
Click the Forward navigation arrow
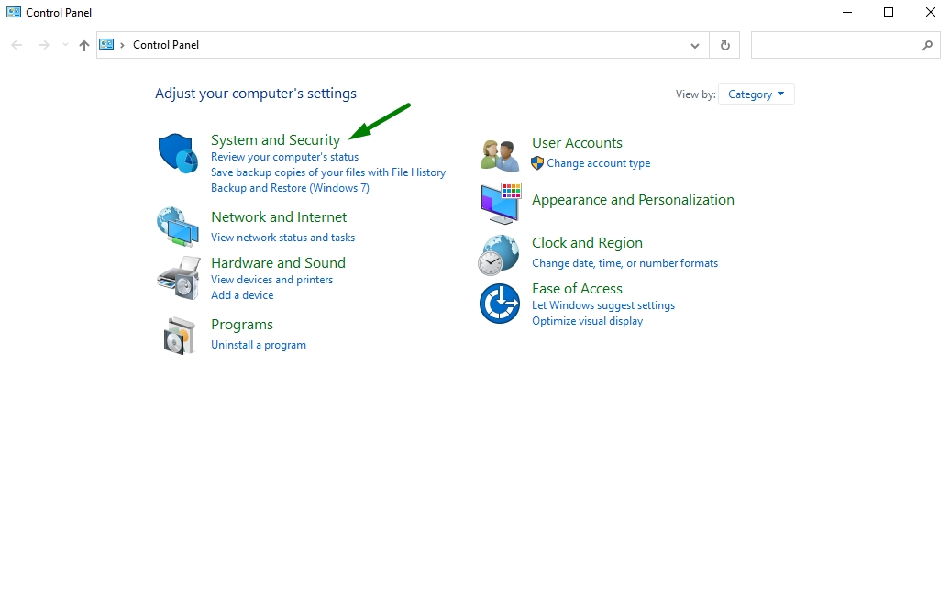click(x=44, y=45)
